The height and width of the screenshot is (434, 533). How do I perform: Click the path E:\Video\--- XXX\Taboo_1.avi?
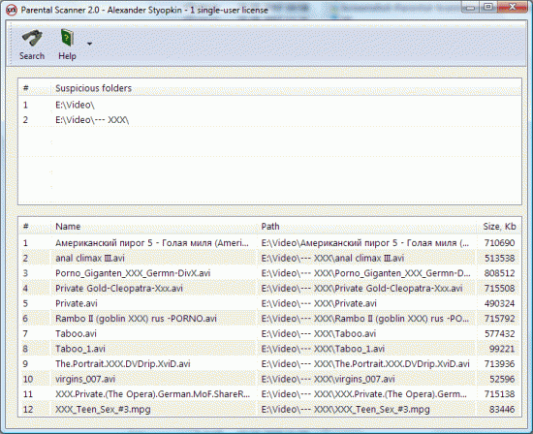[x=323, y=349]
